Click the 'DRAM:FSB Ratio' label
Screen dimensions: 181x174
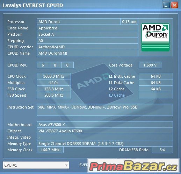point(134,150)
